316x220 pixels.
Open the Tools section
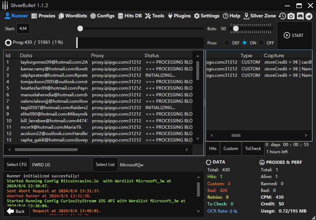[x=155, y=16]
